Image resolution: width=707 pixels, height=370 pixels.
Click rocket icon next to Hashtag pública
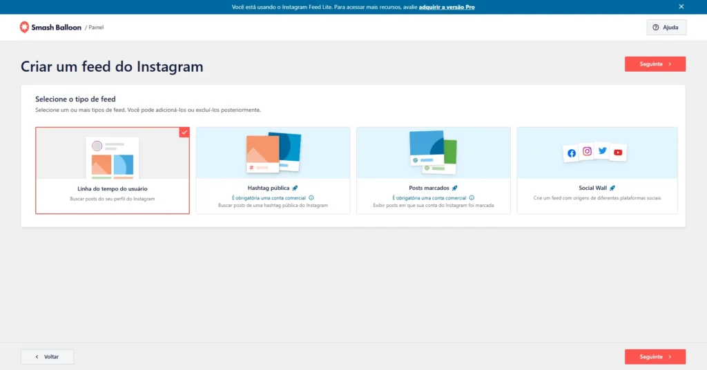point(295,188)
